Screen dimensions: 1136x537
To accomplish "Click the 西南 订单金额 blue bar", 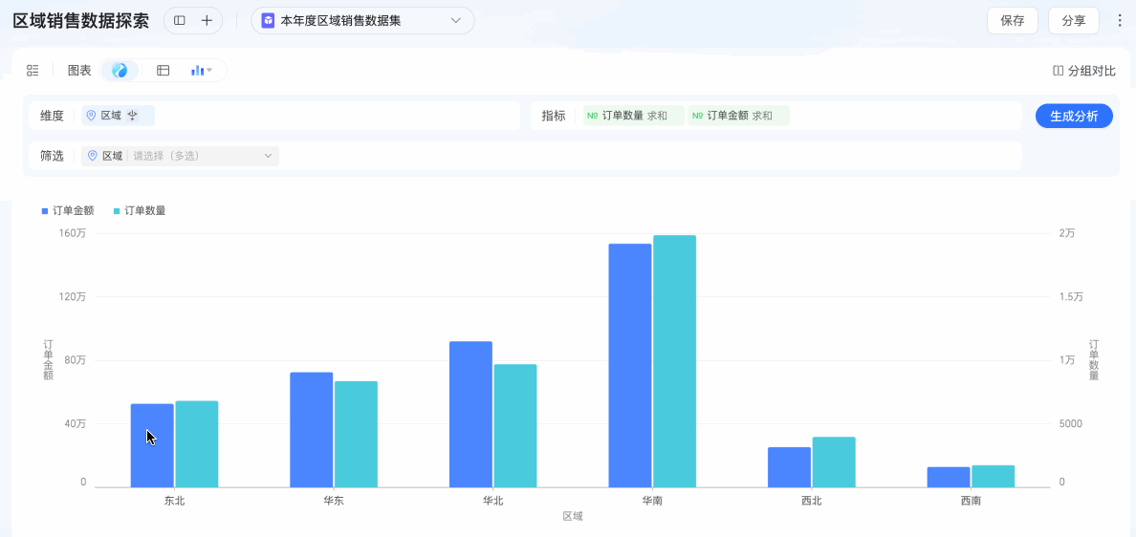I will [949, 477].
